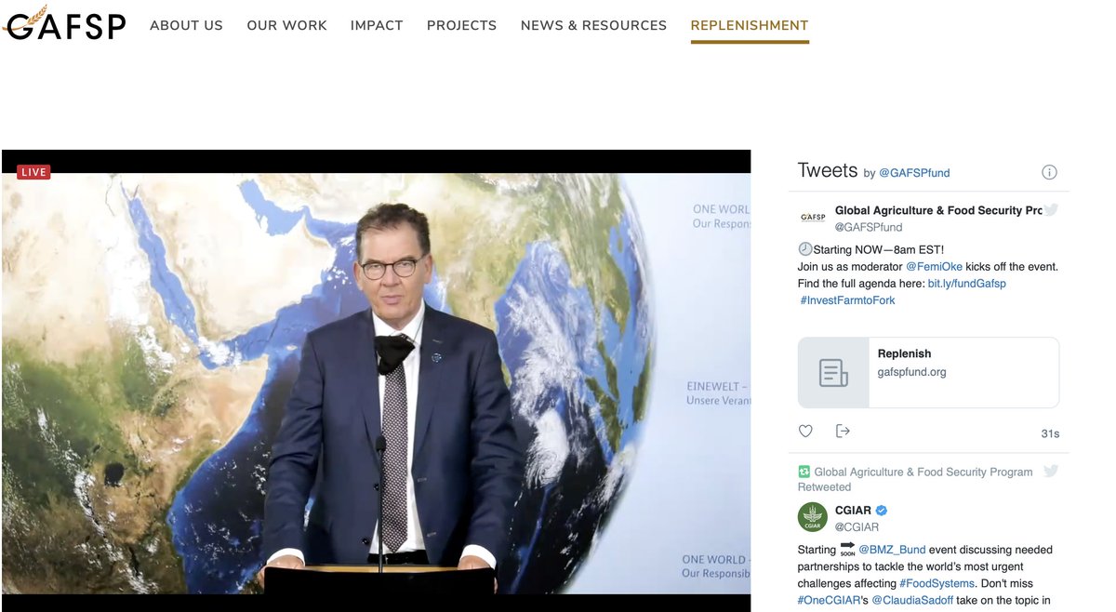
Task: Open the Impact menu
Action: pos(377,26)
